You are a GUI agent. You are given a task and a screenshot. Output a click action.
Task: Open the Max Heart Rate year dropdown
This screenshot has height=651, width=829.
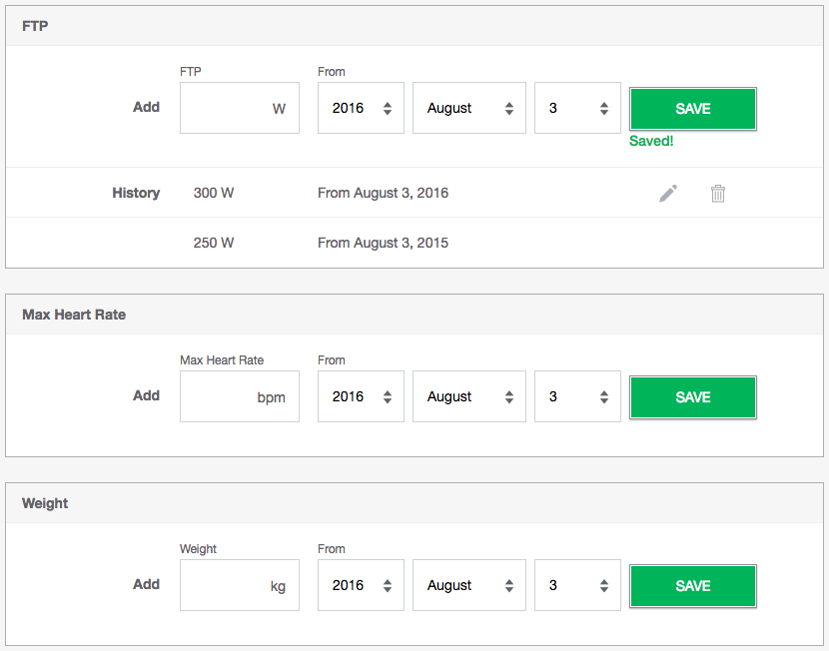point(361,396)
